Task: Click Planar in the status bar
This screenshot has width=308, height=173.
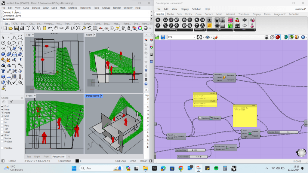Action: coord(143,161)
